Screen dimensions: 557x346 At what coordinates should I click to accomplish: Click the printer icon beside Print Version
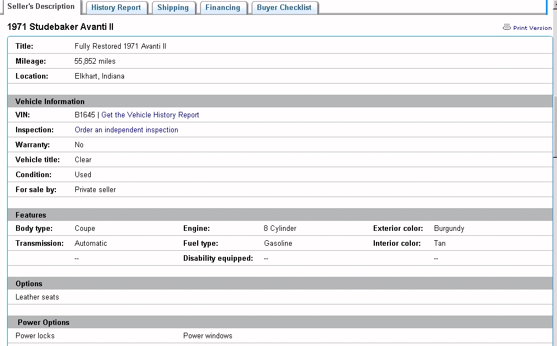tap(507, 27)
